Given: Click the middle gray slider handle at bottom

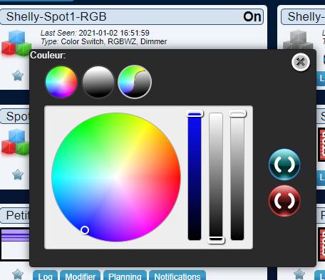Looking at the screenshot, I should pos(216,240).
